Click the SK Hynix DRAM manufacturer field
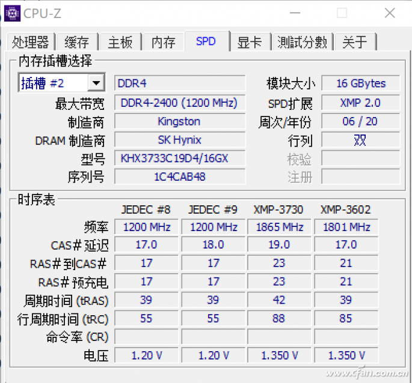Screen dimensions: 412x383 point(179,140)
